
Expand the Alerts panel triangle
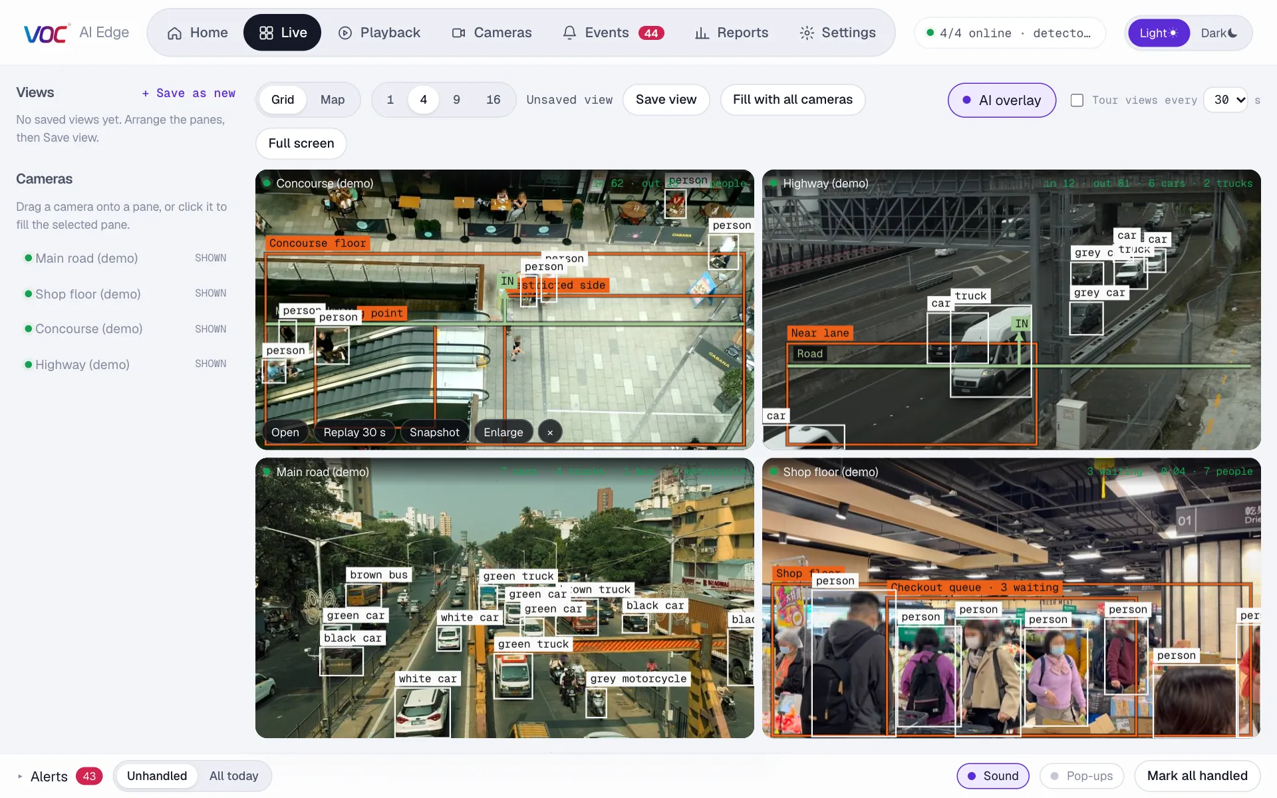pyautogui.click(x=20, y=776)
